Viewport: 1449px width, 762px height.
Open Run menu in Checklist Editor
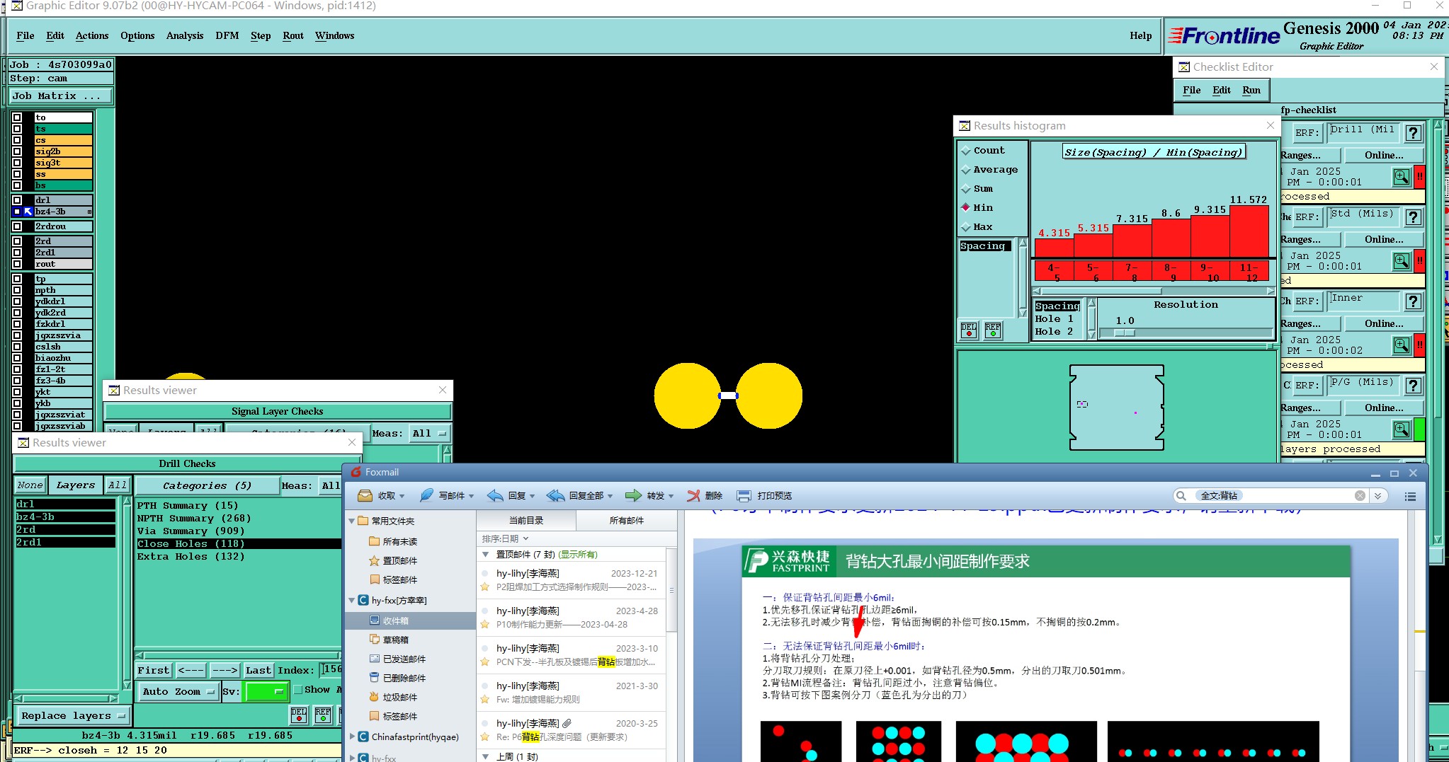coord(1251,90)
